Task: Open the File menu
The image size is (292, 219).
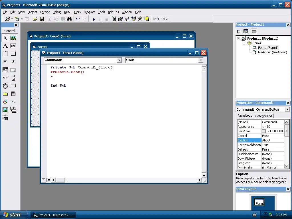Action: pyautogui.click(x=5, y=12)
